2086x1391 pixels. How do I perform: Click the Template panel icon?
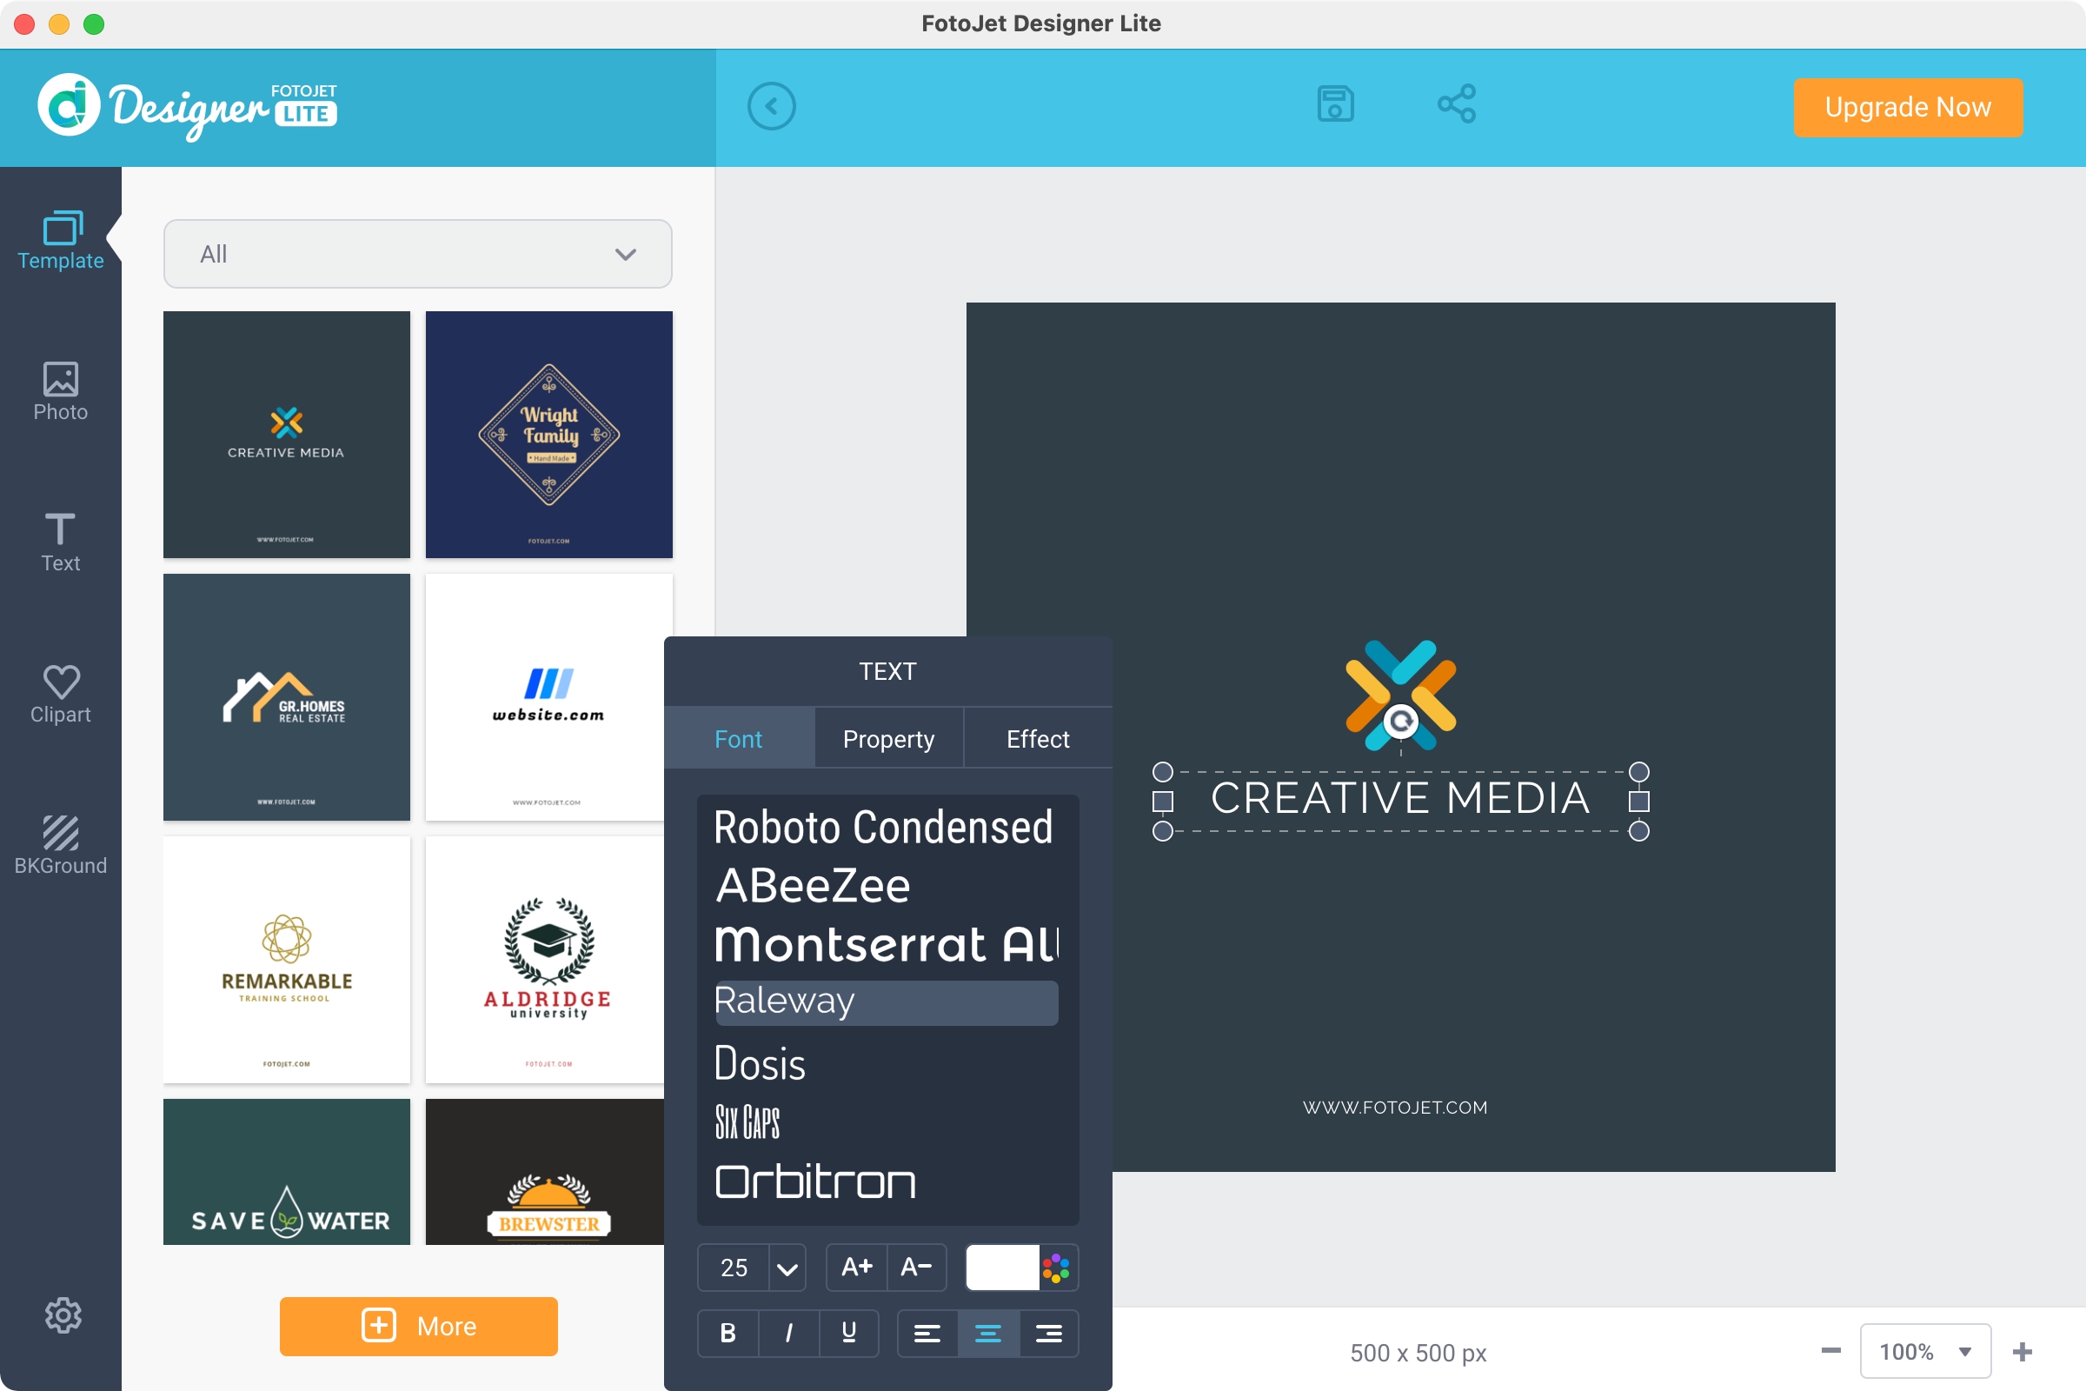tap(59, 236)
